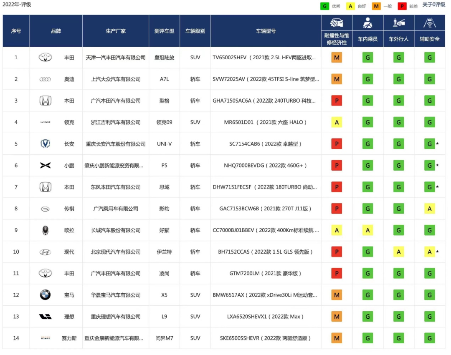Click manufacturer 华晨宝马汽车有限公司

(x=116, y=295)
